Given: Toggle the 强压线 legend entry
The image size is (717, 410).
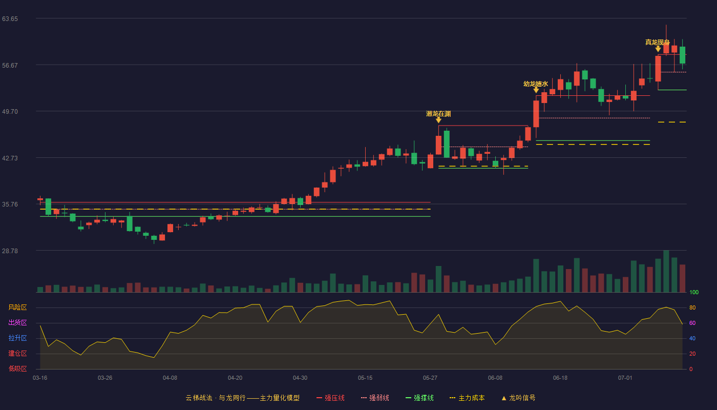Looking at the screenshot, I should [x=330, y=398].
